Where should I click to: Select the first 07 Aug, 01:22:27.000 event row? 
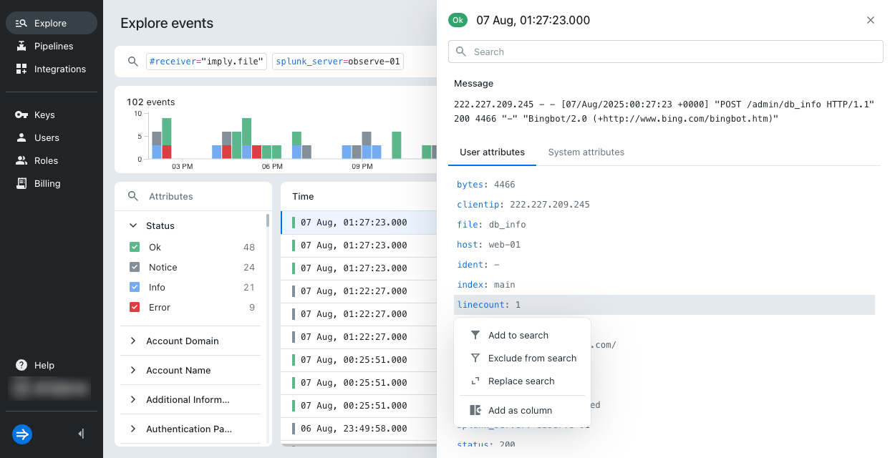358,291
